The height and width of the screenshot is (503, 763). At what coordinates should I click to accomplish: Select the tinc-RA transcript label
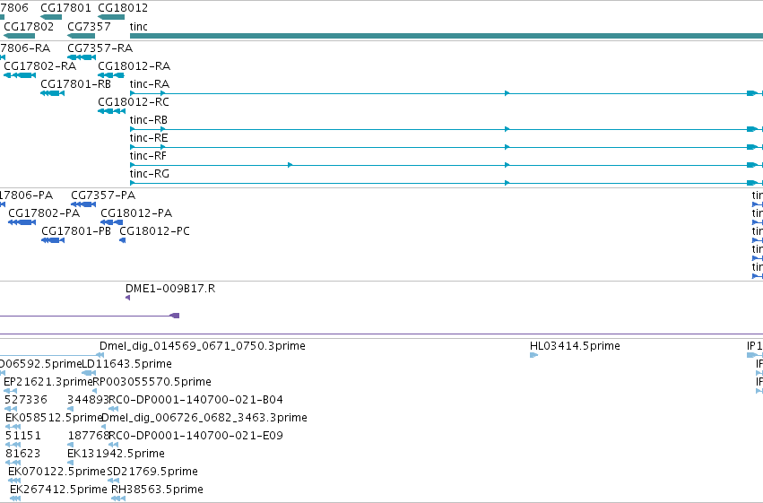150,84
